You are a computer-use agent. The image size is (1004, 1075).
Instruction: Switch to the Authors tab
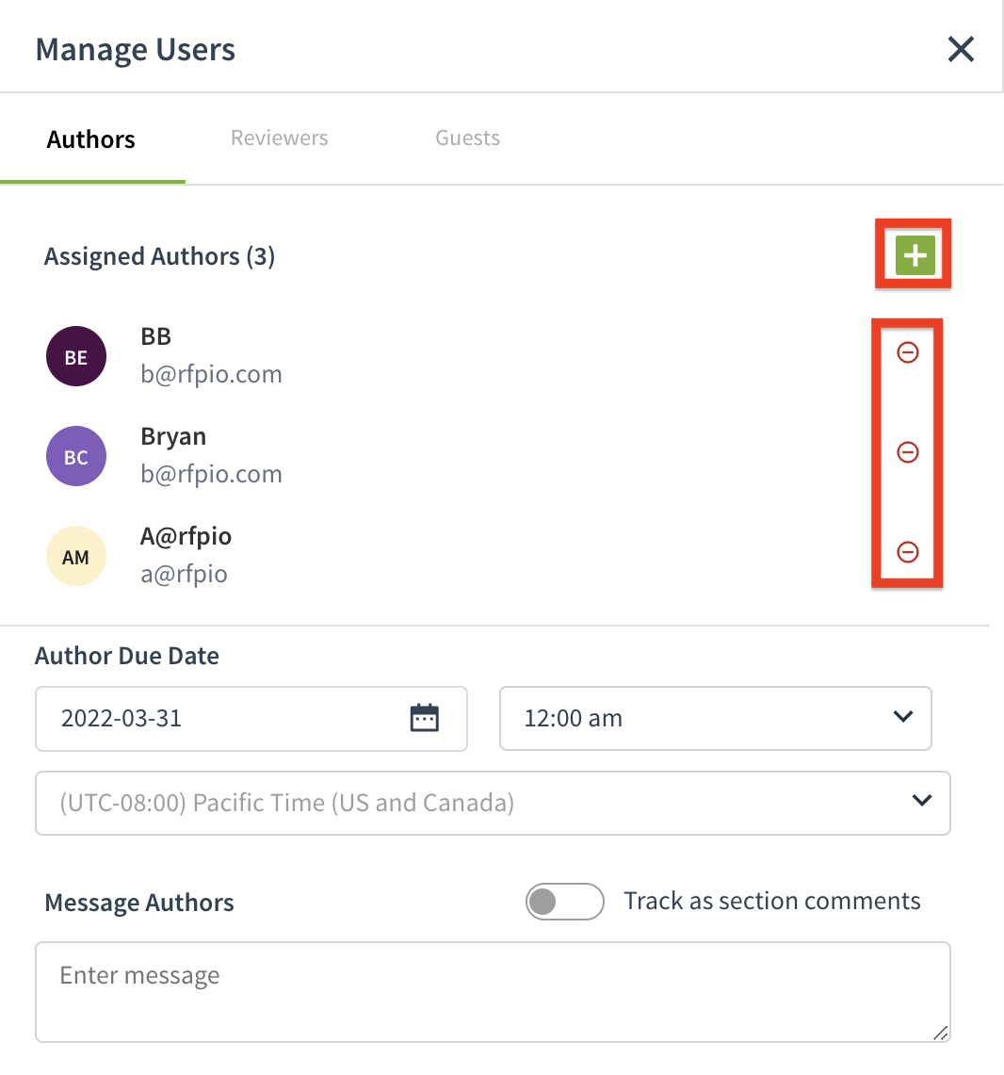click(x=91, y=139)
